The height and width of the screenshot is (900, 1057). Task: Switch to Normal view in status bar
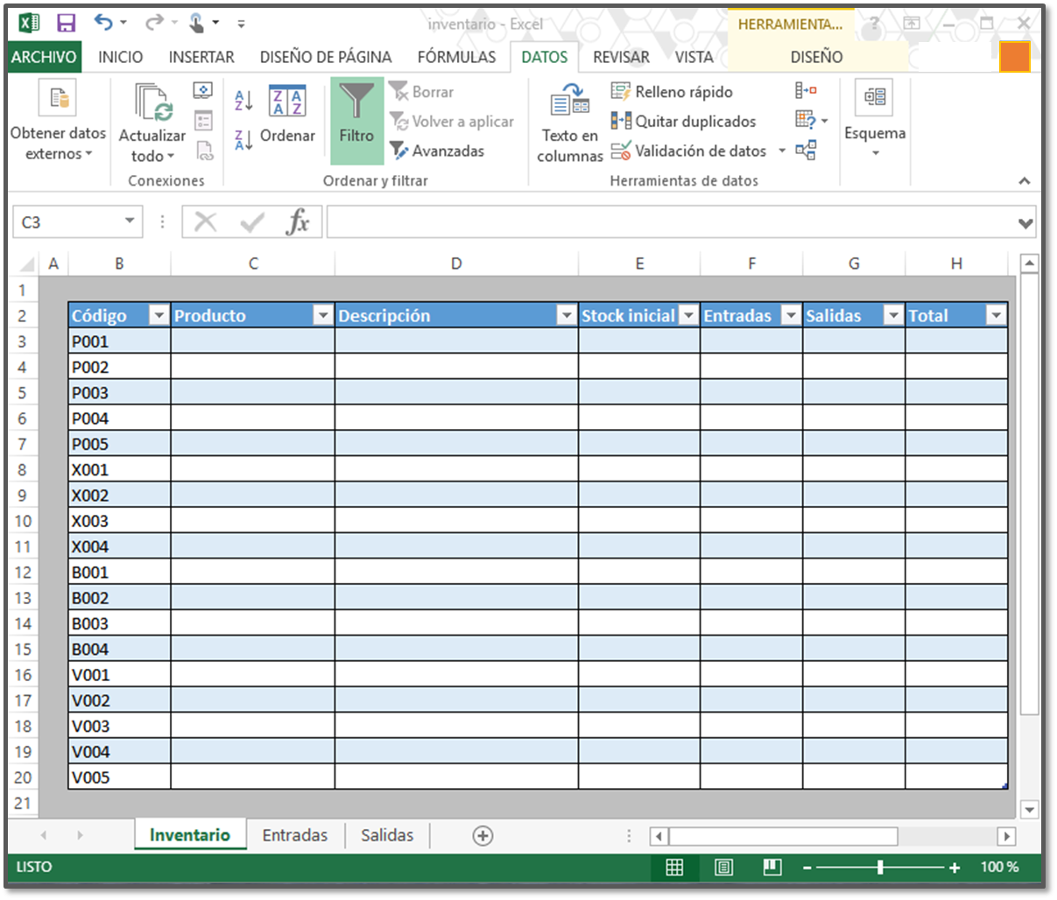pos(674,867)
